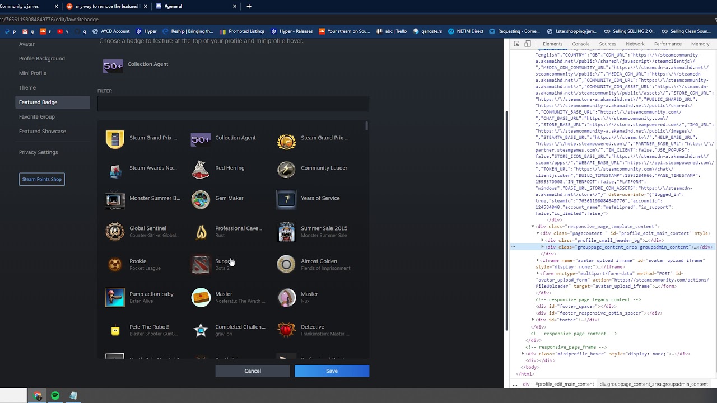717x403 pixels.
Task: Select the Steam Grand Prix yellow badge icon
Action: click(x=115, y=139)
